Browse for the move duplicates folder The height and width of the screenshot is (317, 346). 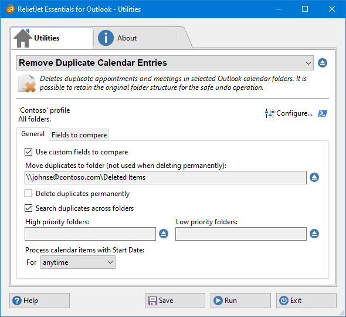314,177
